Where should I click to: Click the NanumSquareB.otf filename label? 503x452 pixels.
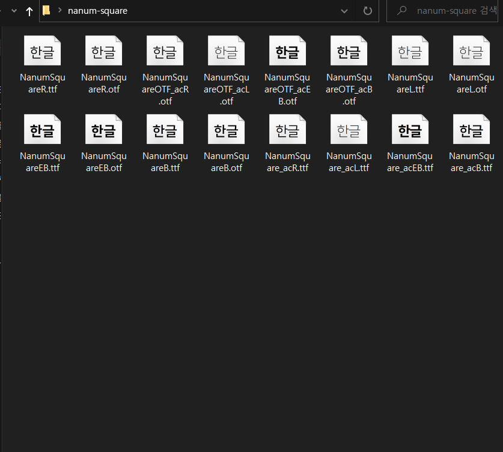[226, 162]
